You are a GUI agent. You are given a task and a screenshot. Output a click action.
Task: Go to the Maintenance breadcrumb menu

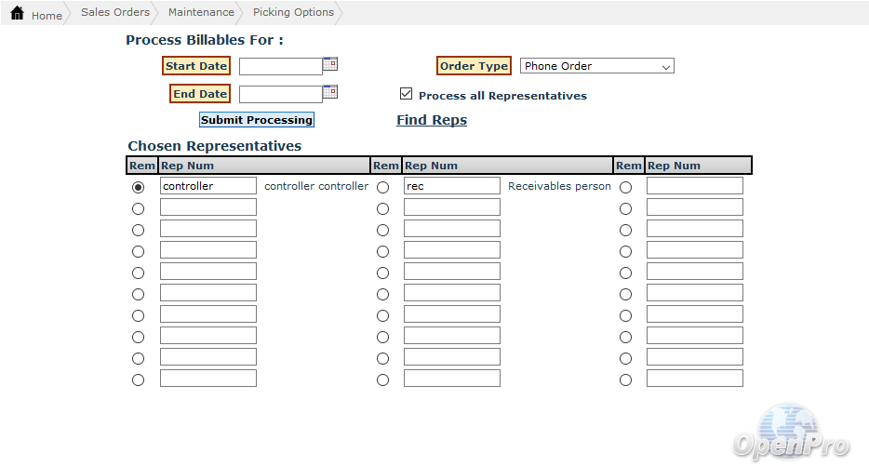click(201, 12)
